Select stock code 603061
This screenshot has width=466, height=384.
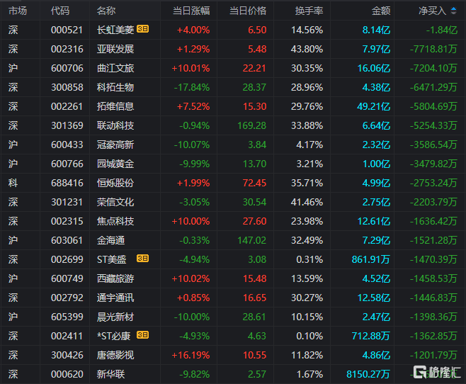[x=67, y=240]
